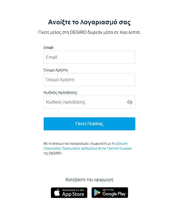169x202 pixels.
Task: Submit with the Γίνετε Πελάτης button
Action: 89,124
